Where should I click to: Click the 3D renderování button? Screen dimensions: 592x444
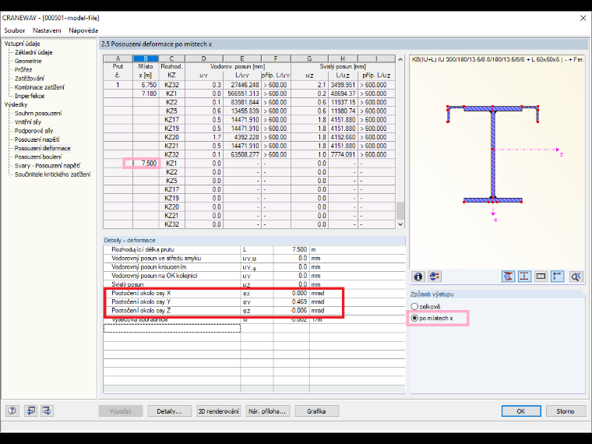219,411
